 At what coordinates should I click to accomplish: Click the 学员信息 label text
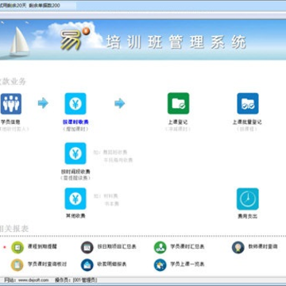(10, 122)
